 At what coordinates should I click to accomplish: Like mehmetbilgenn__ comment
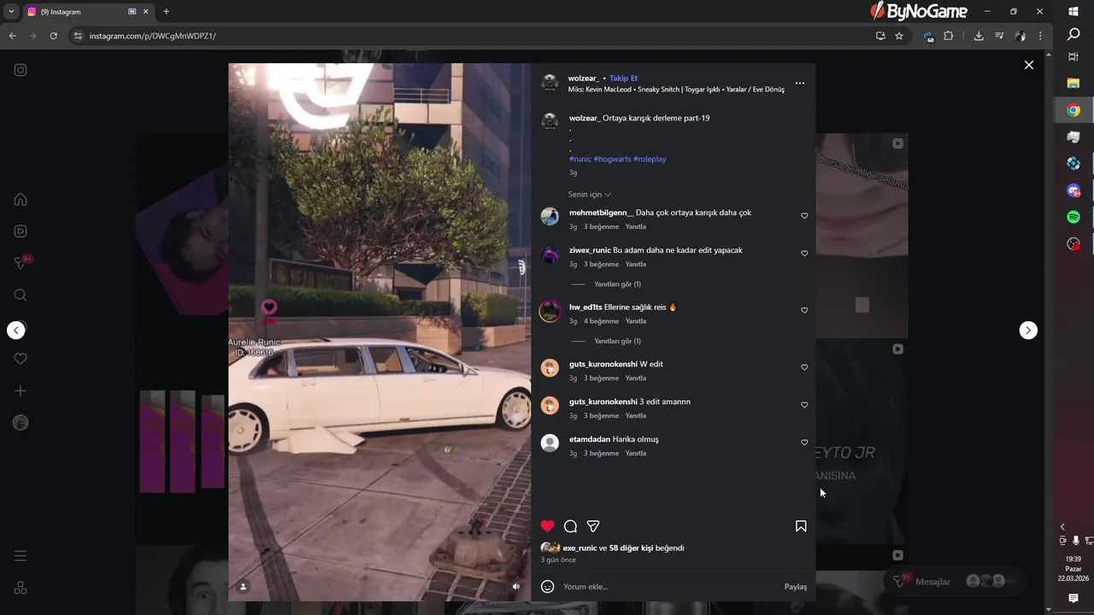pyautogui.click(x=804, y=216)
